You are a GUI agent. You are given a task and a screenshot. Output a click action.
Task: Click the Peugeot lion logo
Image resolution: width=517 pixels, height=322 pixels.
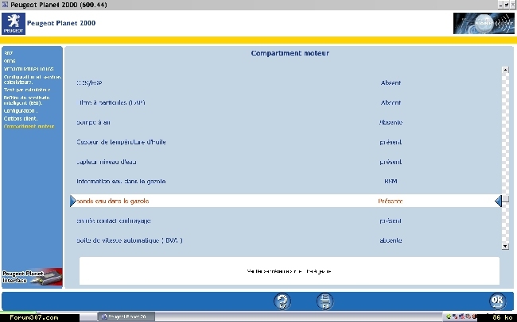click(x=14, y=24)
